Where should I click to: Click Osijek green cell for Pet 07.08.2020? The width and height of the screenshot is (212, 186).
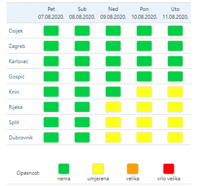click(x=51, y=31)
